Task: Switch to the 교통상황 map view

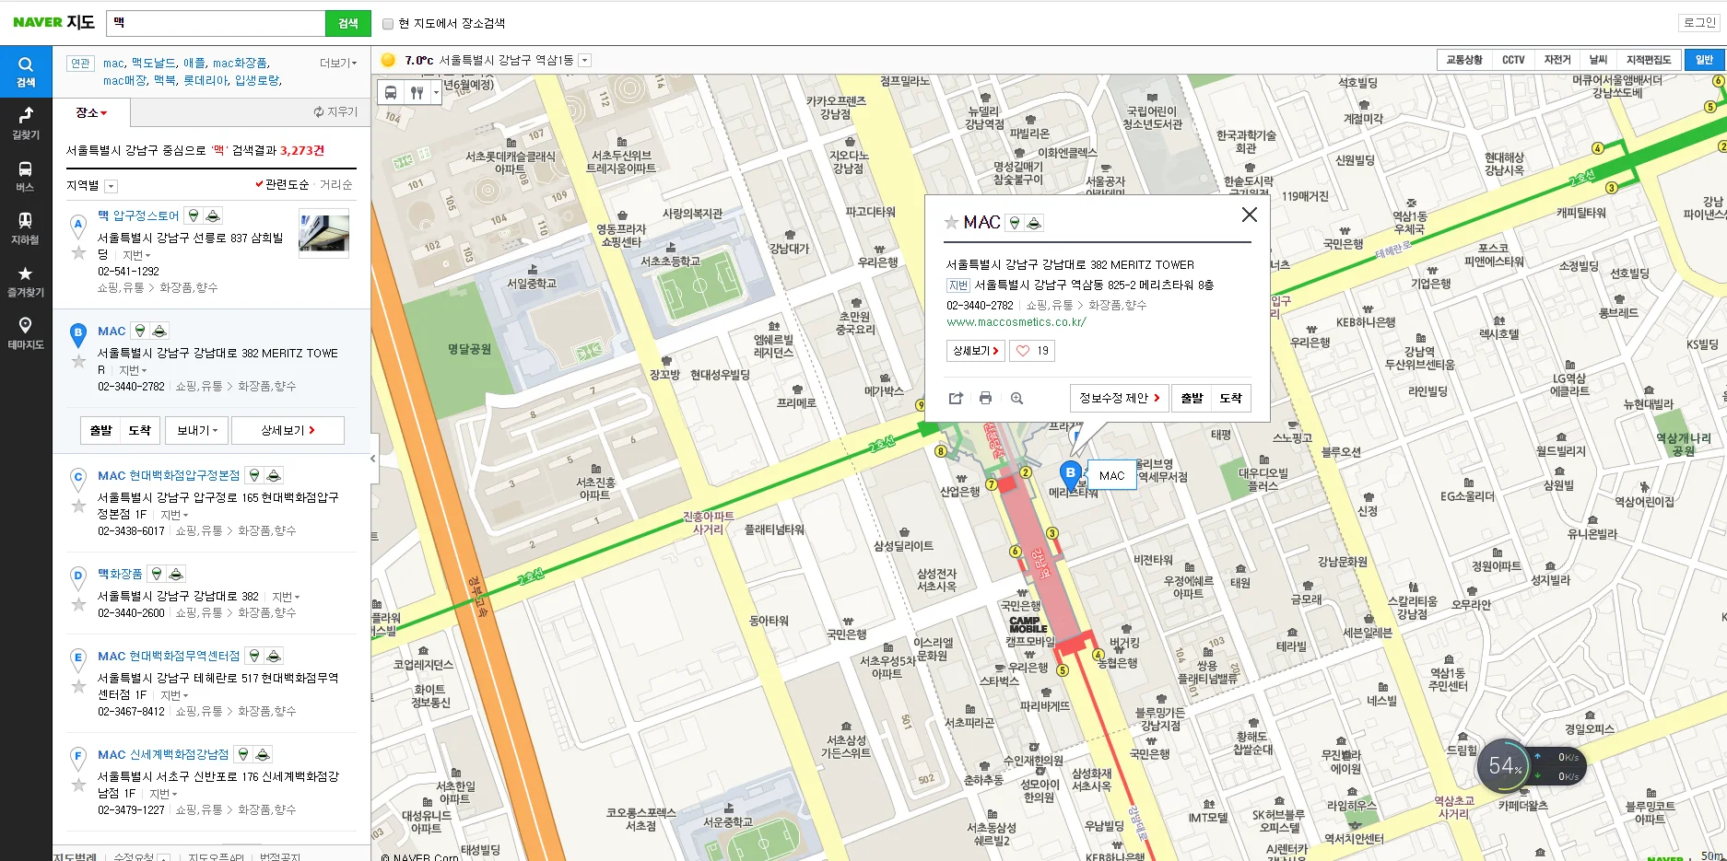Action: pyautogui.click(x=1463, y=59)
